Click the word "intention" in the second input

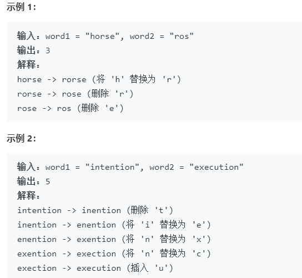pos(112,167)
